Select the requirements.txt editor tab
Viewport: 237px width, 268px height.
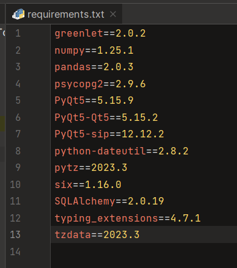click(x=64, y=15)
